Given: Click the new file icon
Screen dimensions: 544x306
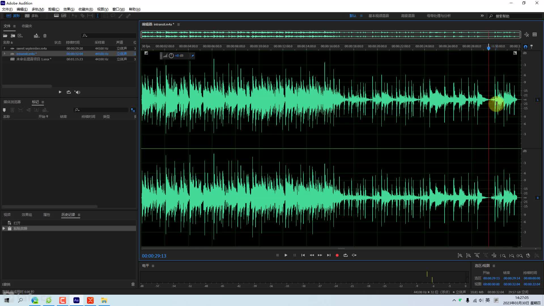Looking at the screenshot, I should [20, 36].
